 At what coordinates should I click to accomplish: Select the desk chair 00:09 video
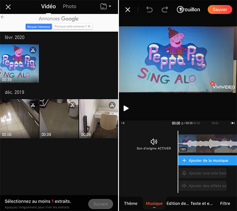[x=98, y=119]
